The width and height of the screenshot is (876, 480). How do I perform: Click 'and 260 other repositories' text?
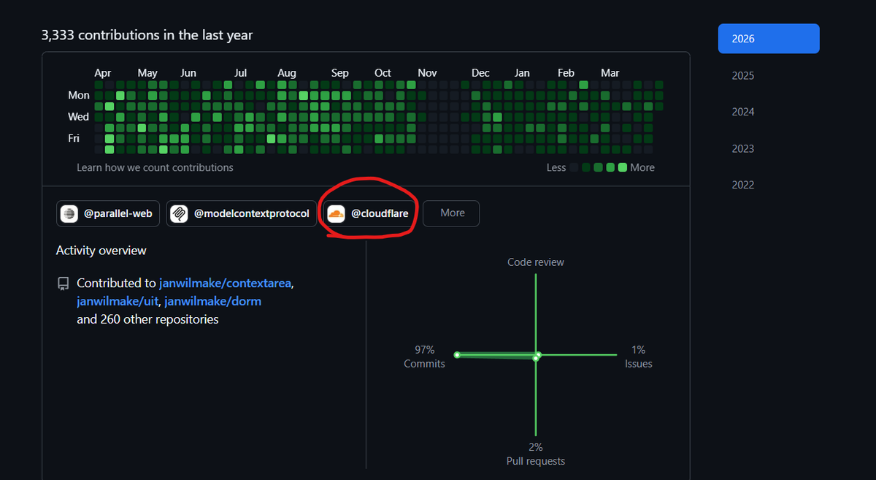[x=147, y=319]
